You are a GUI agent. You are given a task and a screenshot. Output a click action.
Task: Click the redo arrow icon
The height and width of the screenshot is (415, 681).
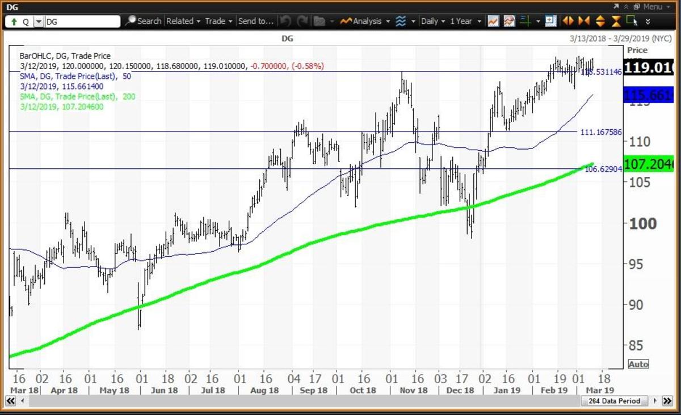coord(301,21)
